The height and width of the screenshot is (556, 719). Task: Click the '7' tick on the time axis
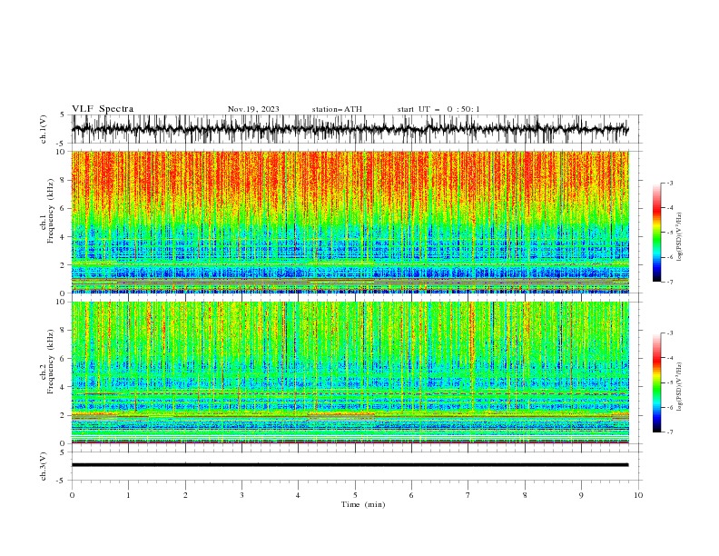point(468,495)
